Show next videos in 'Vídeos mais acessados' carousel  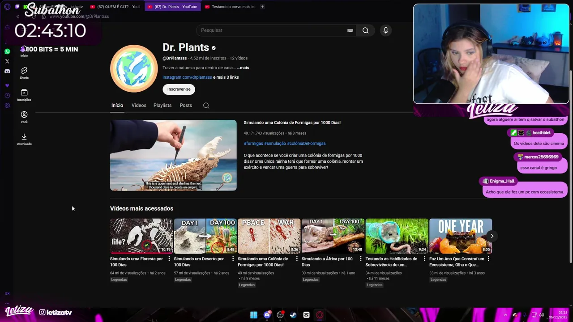pyautogui.click(x=492, y=236)
